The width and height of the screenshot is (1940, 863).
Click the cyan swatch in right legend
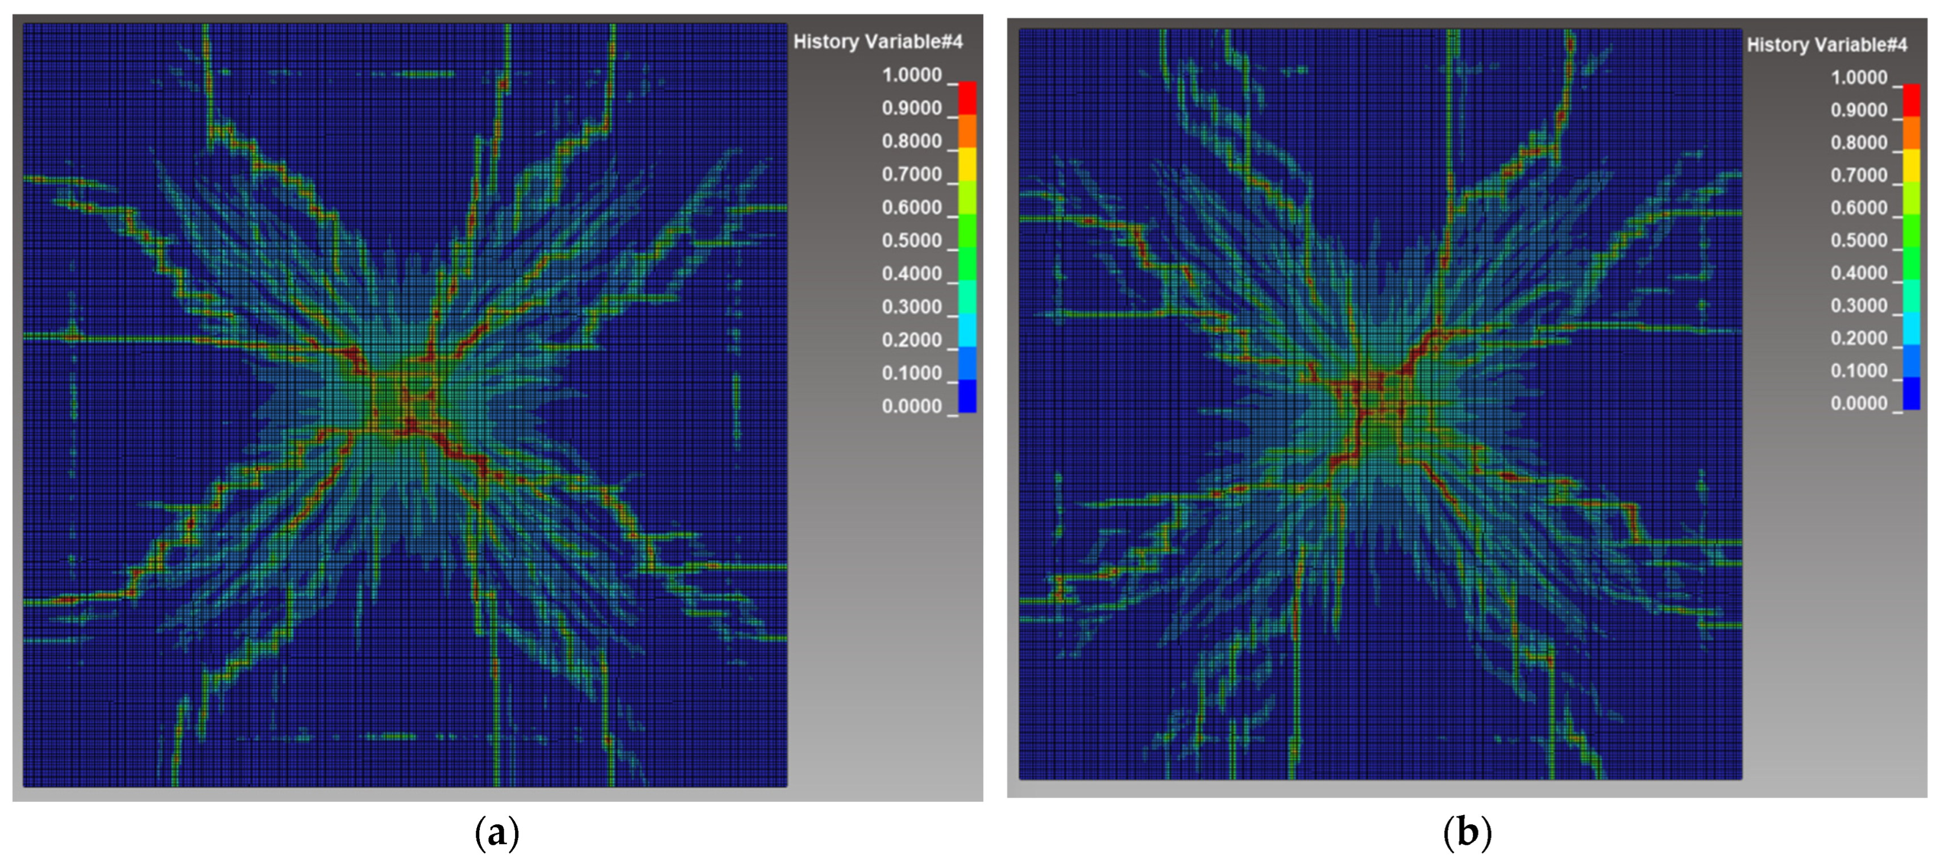point(1912,328)
